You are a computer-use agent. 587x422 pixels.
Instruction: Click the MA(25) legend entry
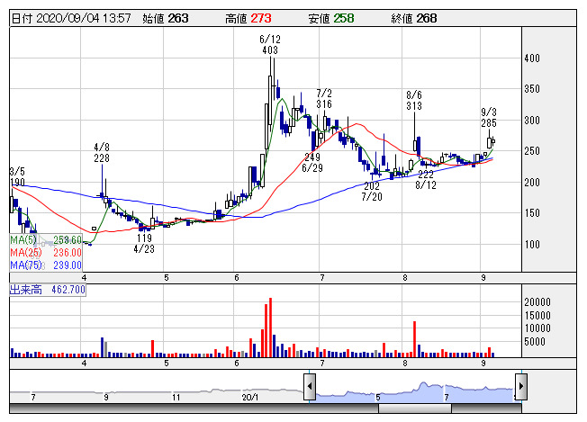[x=46, y=253]
